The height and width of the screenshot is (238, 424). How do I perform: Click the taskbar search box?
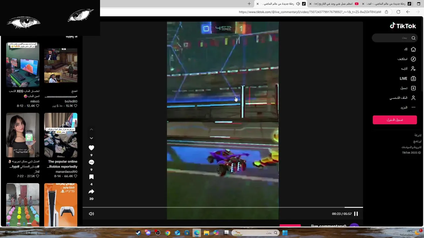255,233
